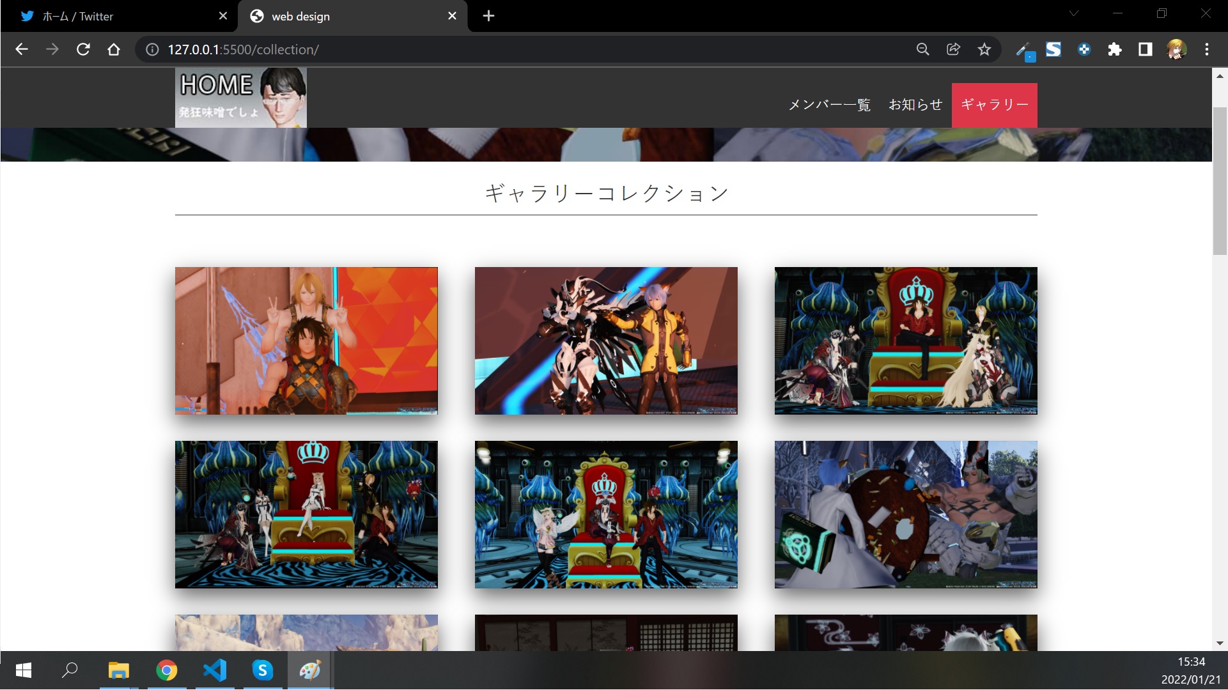Open thumbnail with winged girl beside throne
The height and width of the screenshot is (690, 1228).
click(x=606, y=514)
